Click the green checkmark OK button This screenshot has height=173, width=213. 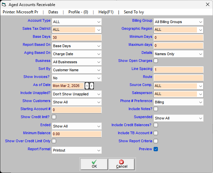coord(94,164)
